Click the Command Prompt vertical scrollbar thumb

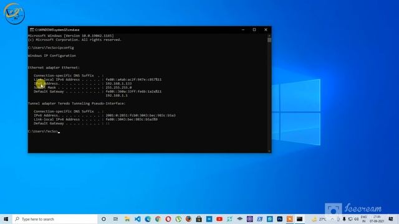269,40
